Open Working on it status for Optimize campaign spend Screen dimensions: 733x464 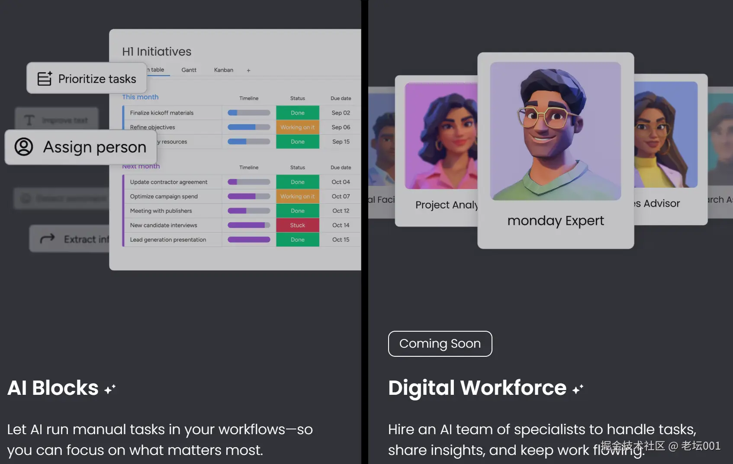point(298,196)
